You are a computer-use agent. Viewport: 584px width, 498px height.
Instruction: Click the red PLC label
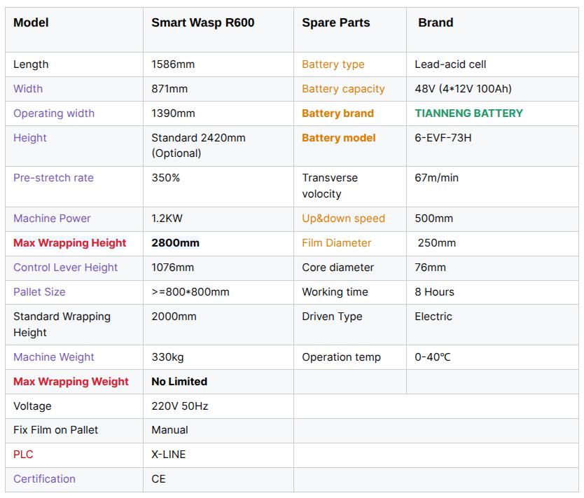pos(23,455)
